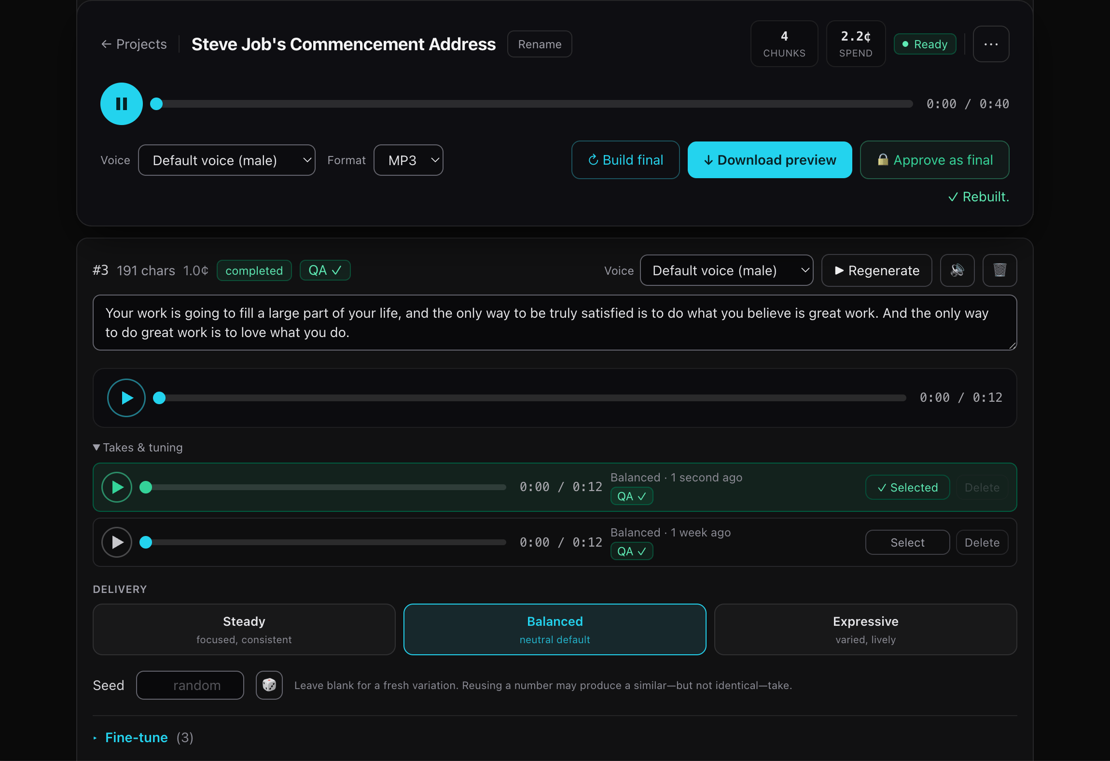The image size is (1110, 761).
Task: Click the 4 CHUNKS counter
Action: 784,43
